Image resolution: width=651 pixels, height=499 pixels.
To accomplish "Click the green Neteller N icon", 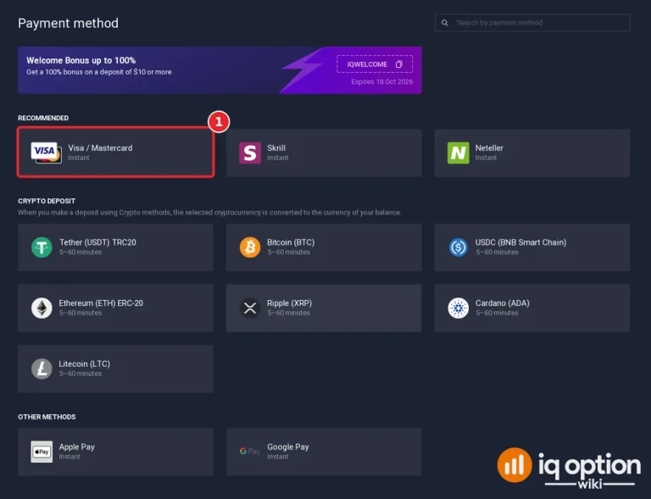I will click(x=458, y=152).
